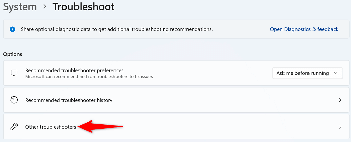The image size is (351, 142).
Task: Click the Troubleshoot page heading
Action: (83, 6)
